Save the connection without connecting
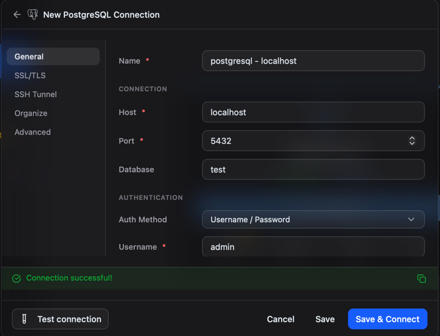This screenshot has width=440, height=336. [x=325, y=319]
